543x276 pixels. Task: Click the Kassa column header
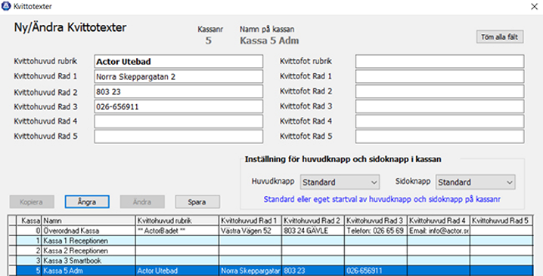click(29, 221)
